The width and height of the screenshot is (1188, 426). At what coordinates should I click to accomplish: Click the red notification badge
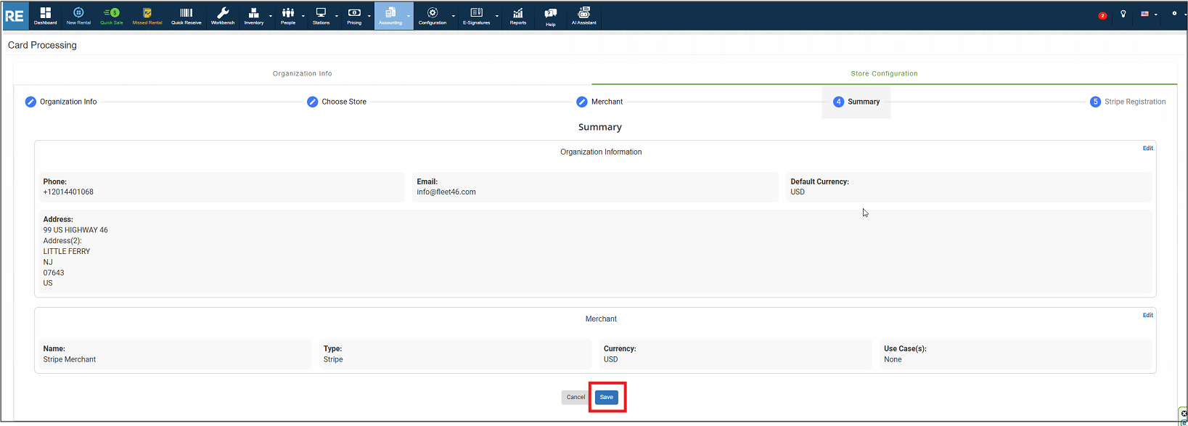click(1102, 15)
